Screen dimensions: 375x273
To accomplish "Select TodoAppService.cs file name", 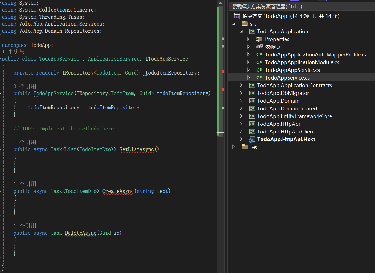I will [x=287, y=78].
